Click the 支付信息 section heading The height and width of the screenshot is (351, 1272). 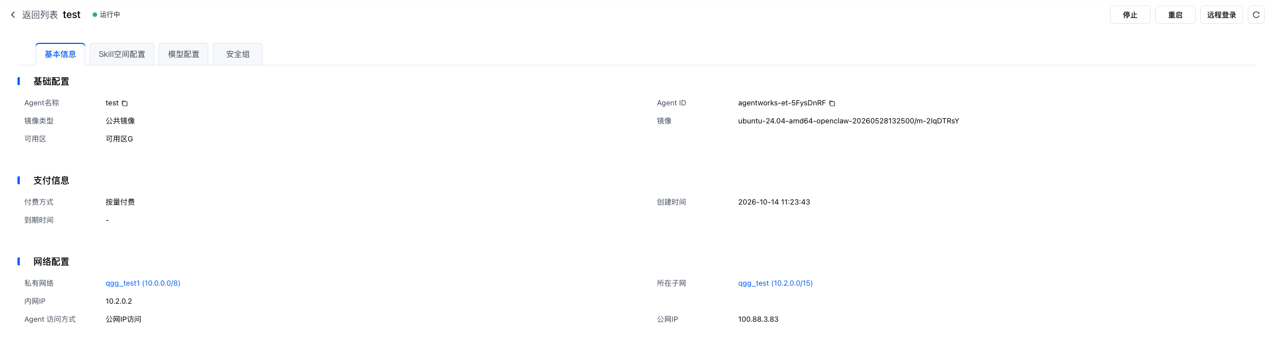point(51,181)
